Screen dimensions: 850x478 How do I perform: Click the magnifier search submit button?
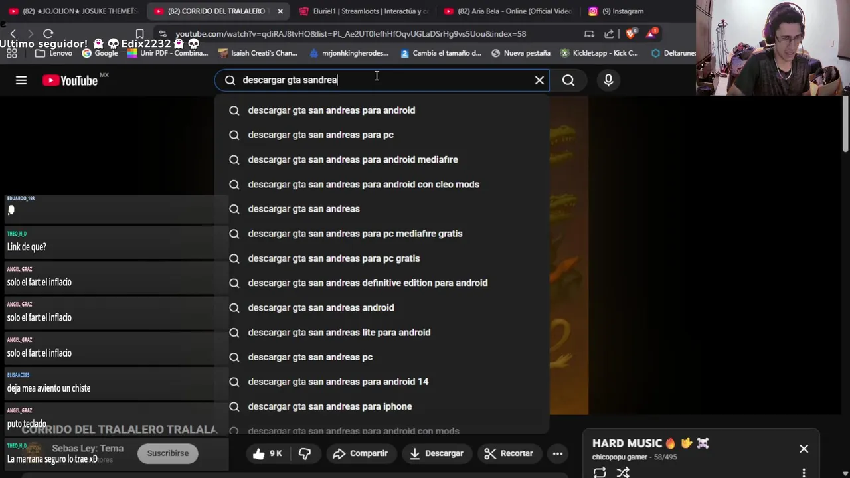pyautogui.click(x=568, y=80)
